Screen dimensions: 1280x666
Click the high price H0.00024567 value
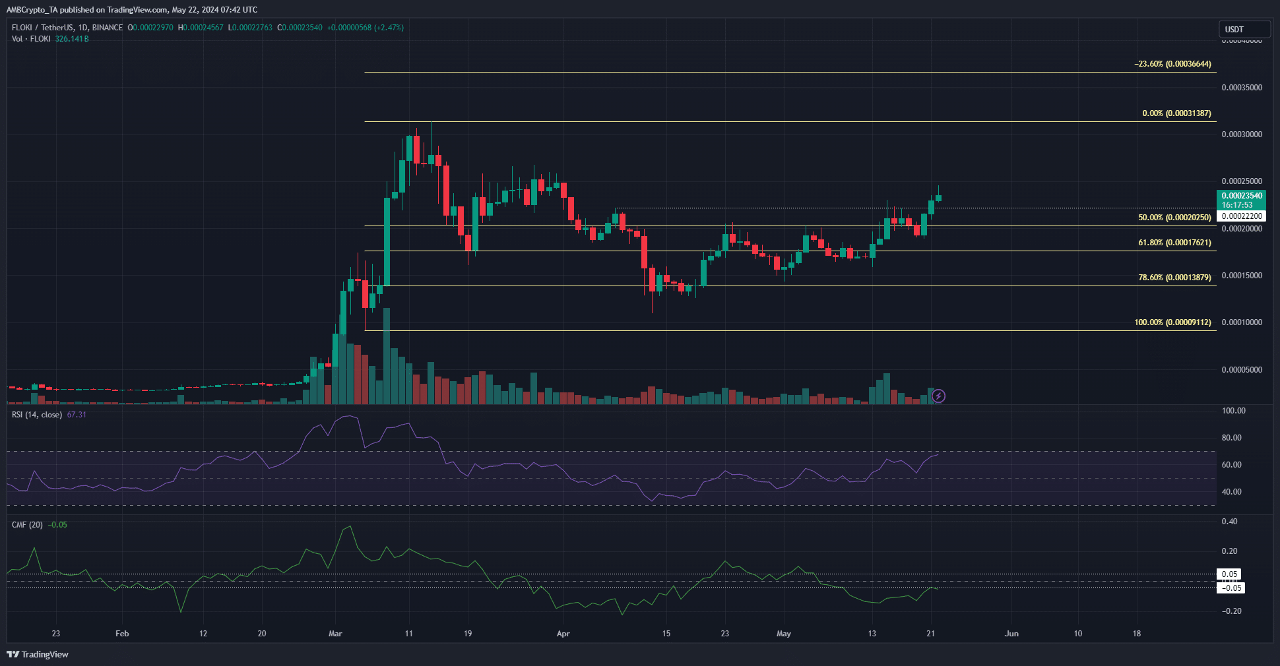(x=201, y=28)
